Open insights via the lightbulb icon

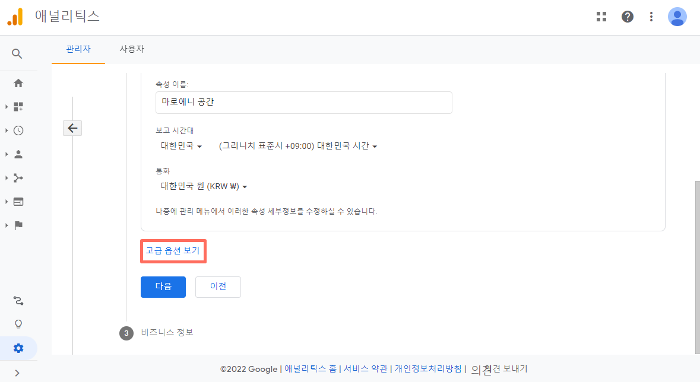click(x=18, y=324)
